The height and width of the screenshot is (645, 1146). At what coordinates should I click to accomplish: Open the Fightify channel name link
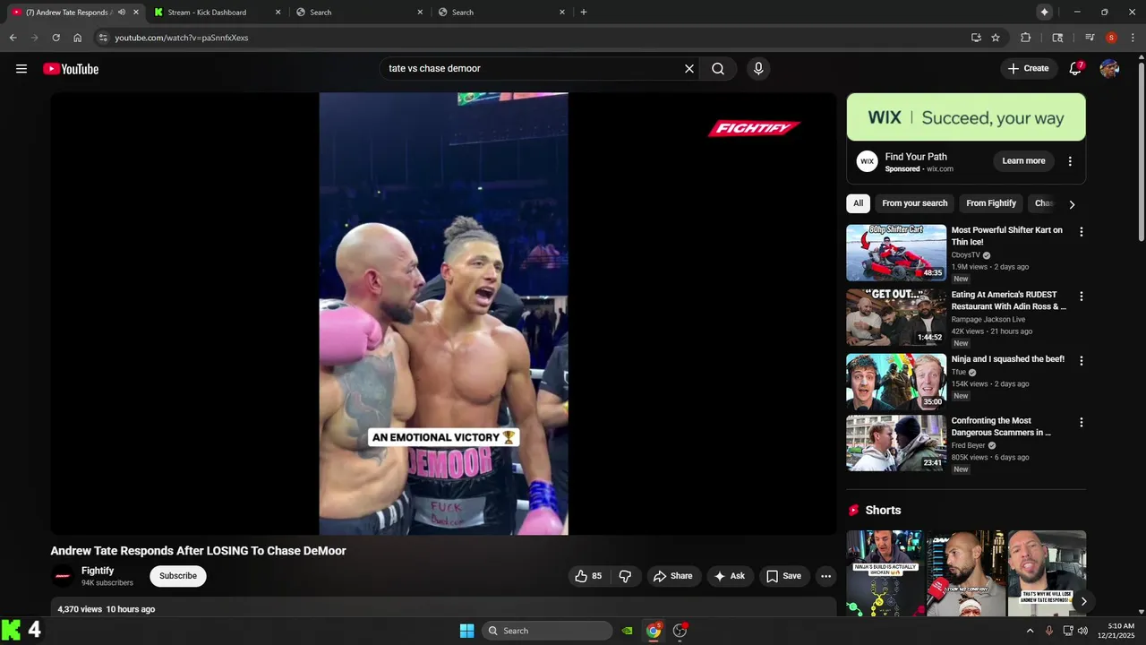[x=98, y=571]
